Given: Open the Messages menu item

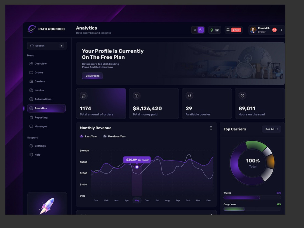Looking at the screenshot, I should pos(46,126).
